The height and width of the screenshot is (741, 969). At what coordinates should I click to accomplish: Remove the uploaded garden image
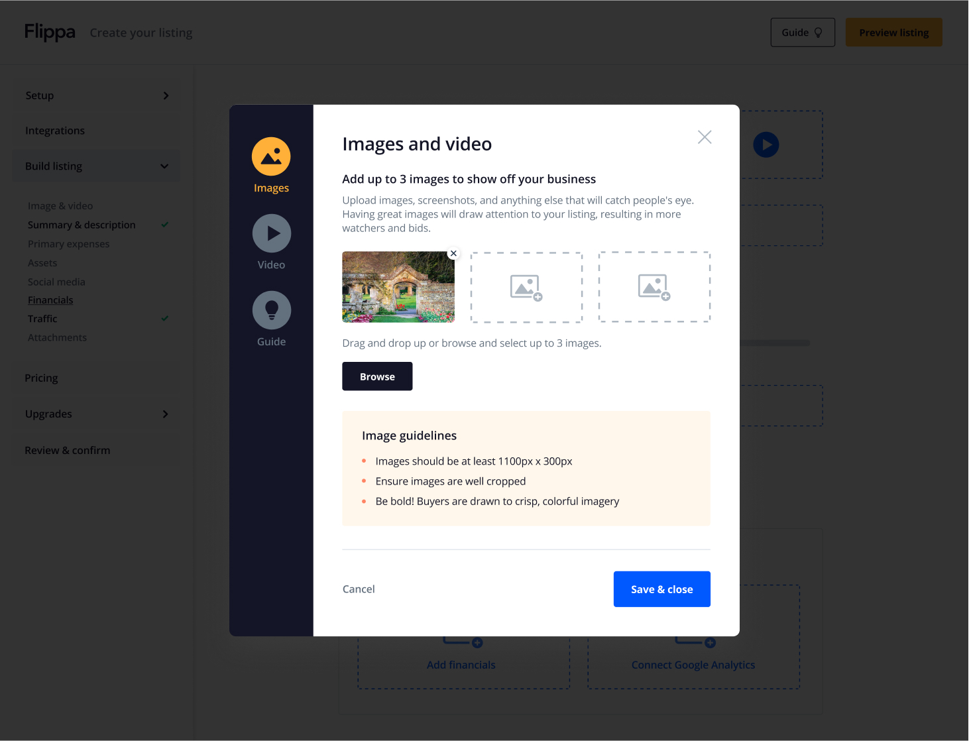click(453, 253)
